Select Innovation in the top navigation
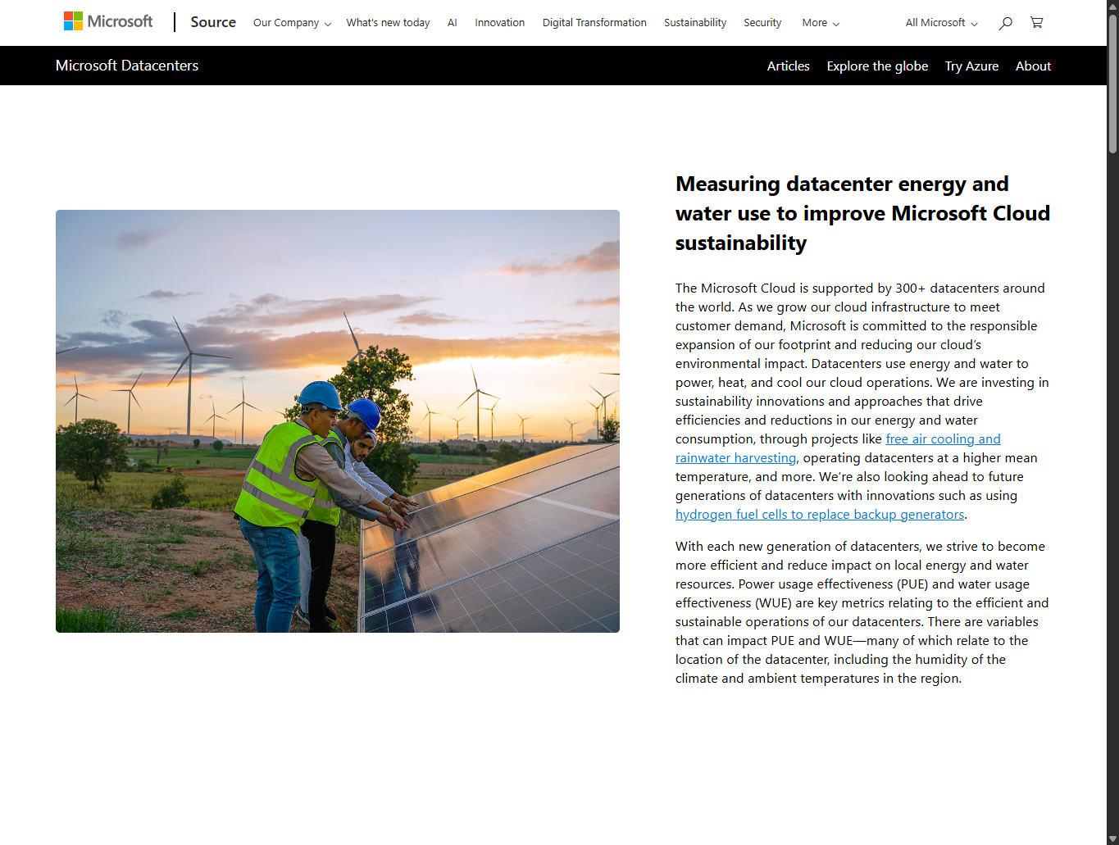 coord(499,23)
